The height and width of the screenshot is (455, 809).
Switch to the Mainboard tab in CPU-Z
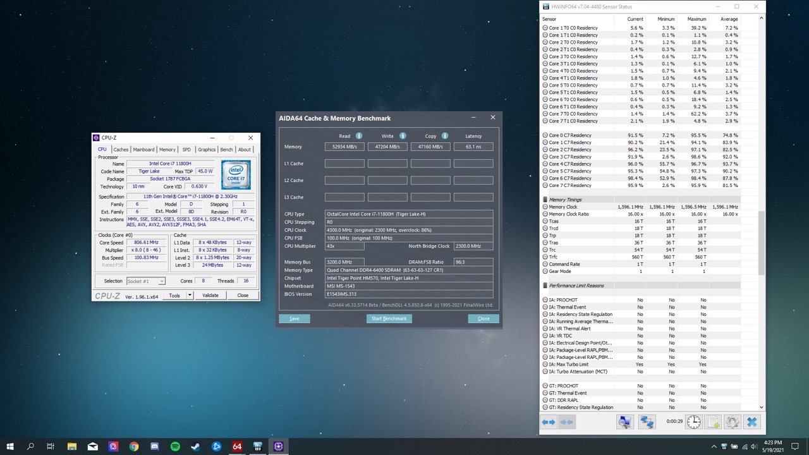[143, 150]
